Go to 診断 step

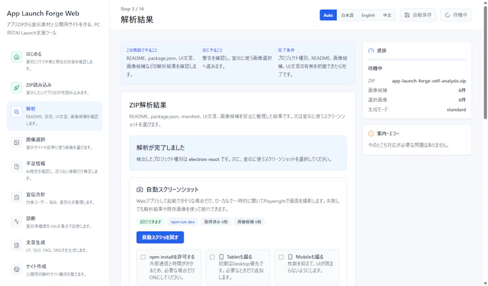click(x=54, y=221)
